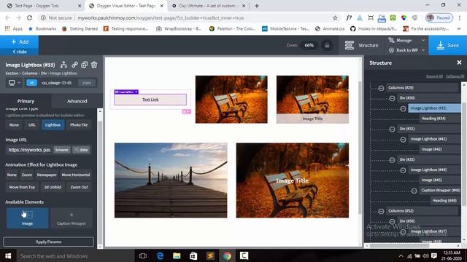Click the blue id selector badge
This screenshot has height=262, width=467.
pos(31,83)
